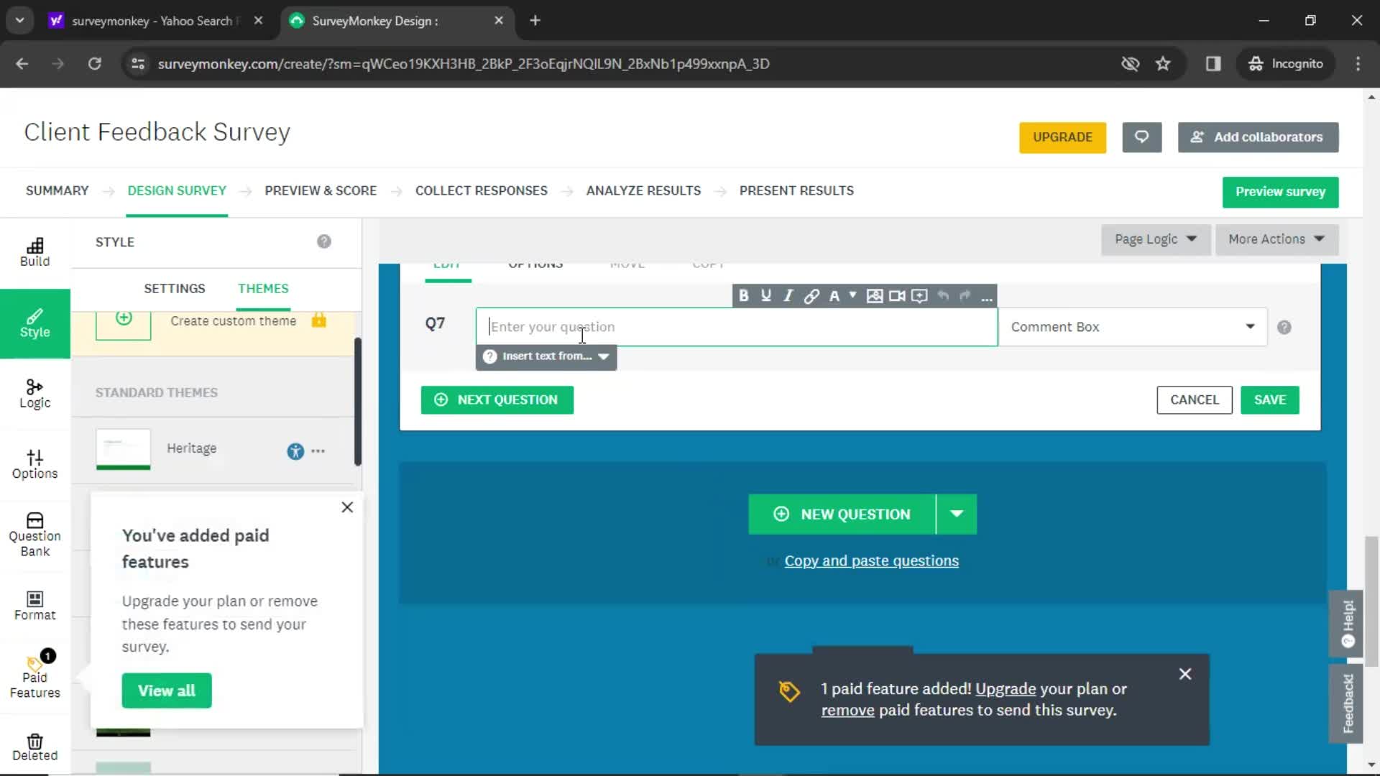1380x776 pixels.
Task: Click the Redo icon in toolbar
Action: (x=965, y=295)
